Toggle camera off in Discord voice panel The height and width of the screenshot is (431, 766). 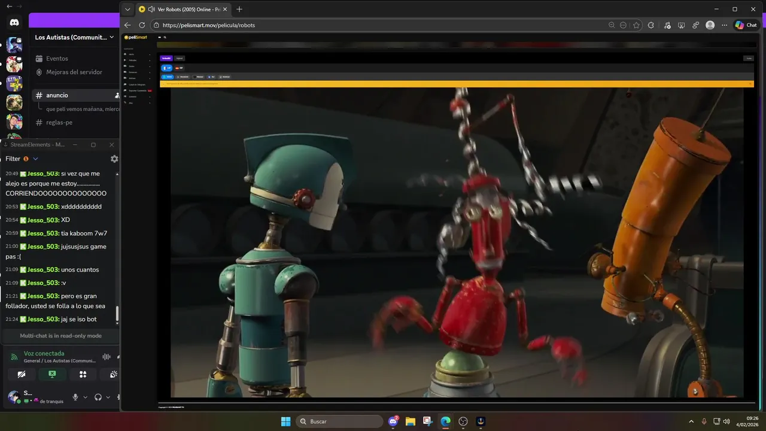tap(22, 374)
